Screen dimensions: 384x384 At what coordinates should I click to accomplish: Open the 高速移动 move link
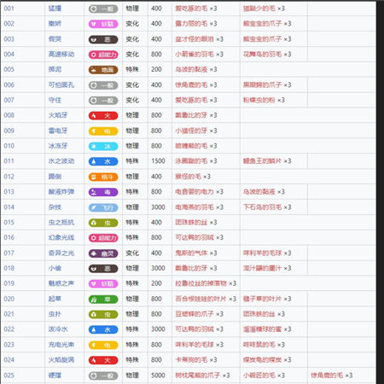pos(61,54)
